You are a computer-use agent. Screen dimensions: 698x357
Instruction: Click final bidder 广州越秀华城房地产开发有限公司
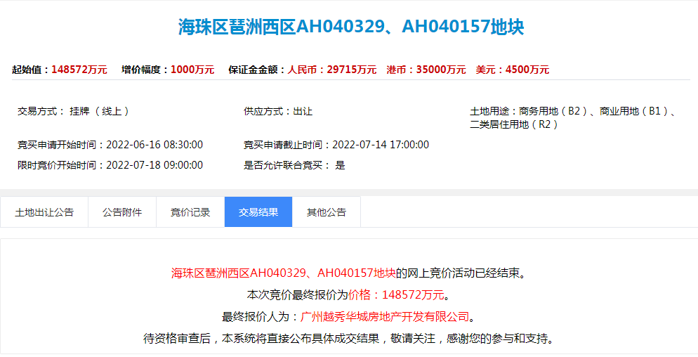click(x=385, y=317)
